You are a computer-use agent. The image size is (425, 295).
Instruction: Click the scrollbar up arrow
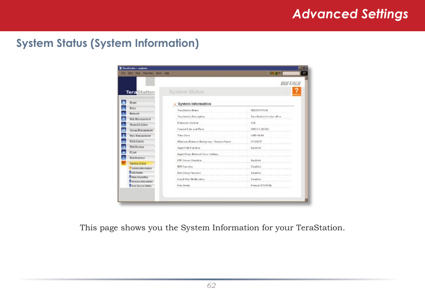[306, 78]
